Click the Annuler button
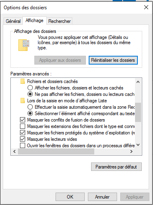The image size is (153, 205). click(102, 197)
